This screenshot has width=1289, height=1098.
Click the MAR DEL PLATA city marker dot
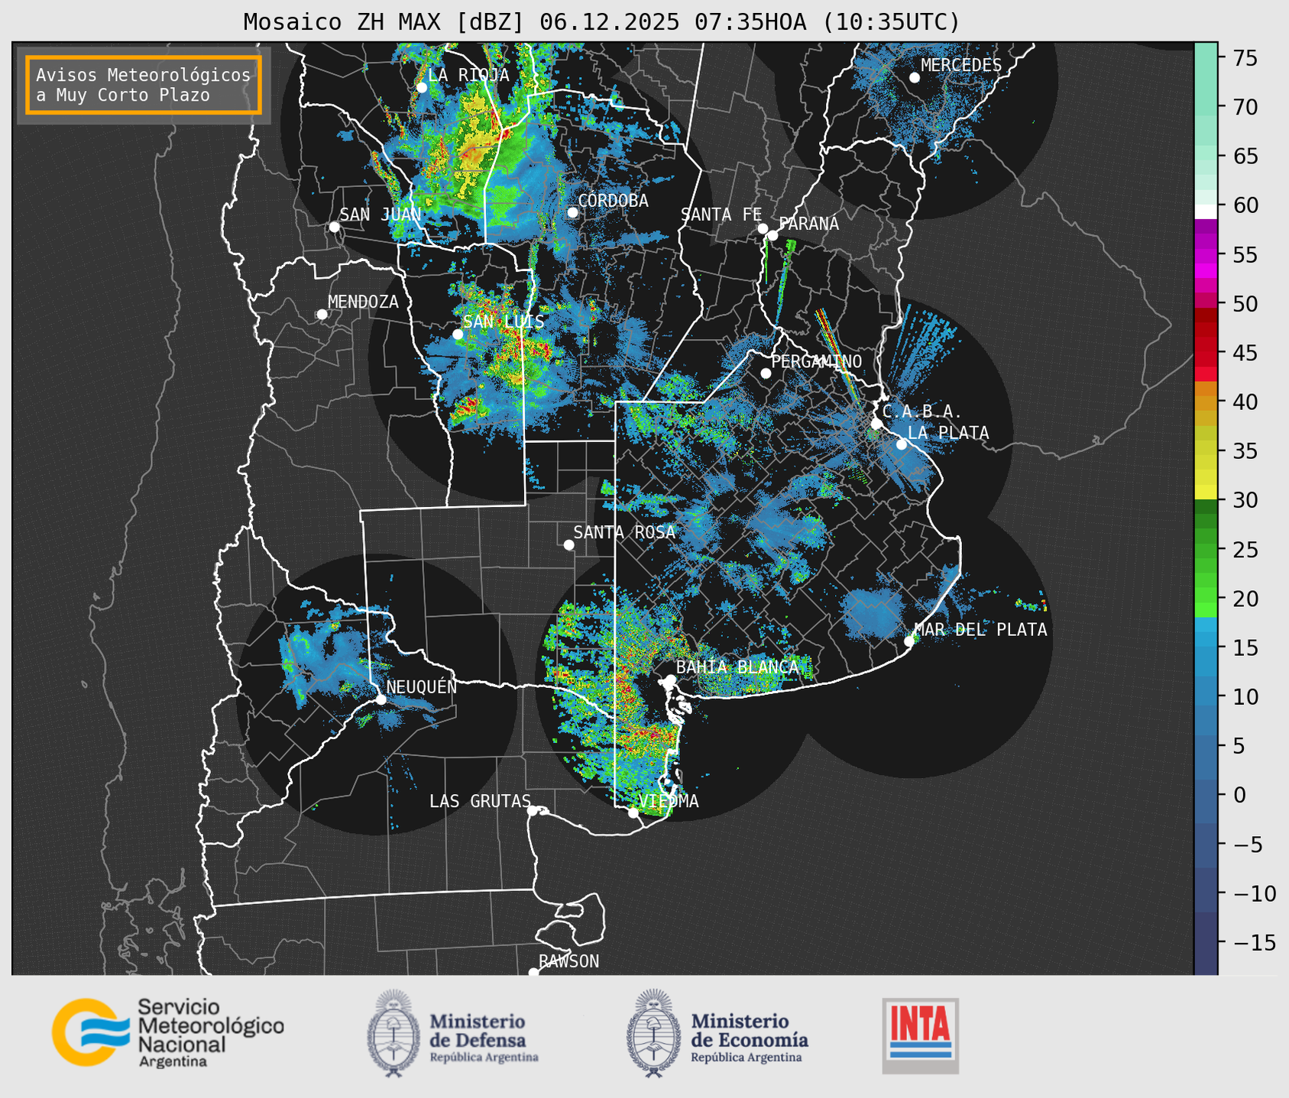(x=909, y=641)
